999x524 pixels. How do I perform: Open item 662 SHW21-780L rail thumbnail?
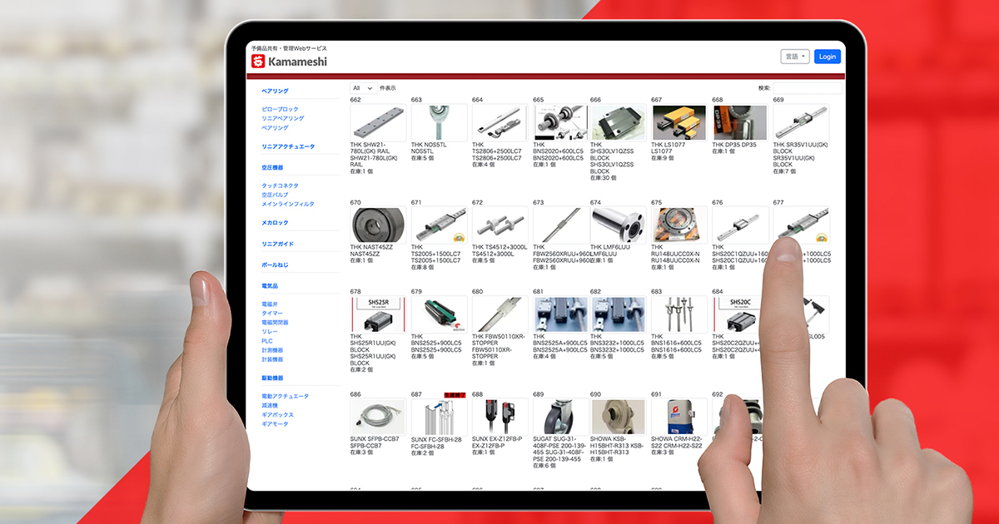[378, 122]
